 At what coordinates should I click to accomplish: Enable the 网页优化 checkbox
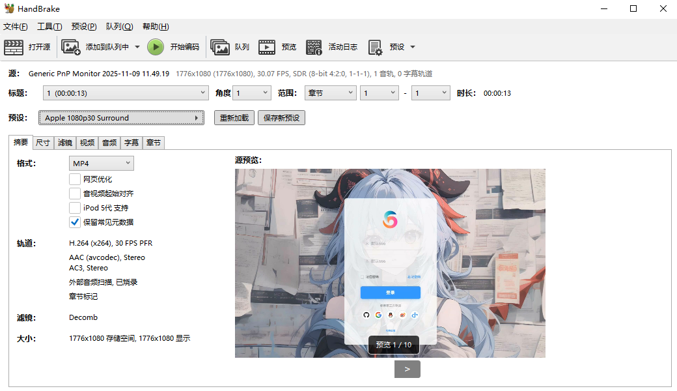(75, 179)
